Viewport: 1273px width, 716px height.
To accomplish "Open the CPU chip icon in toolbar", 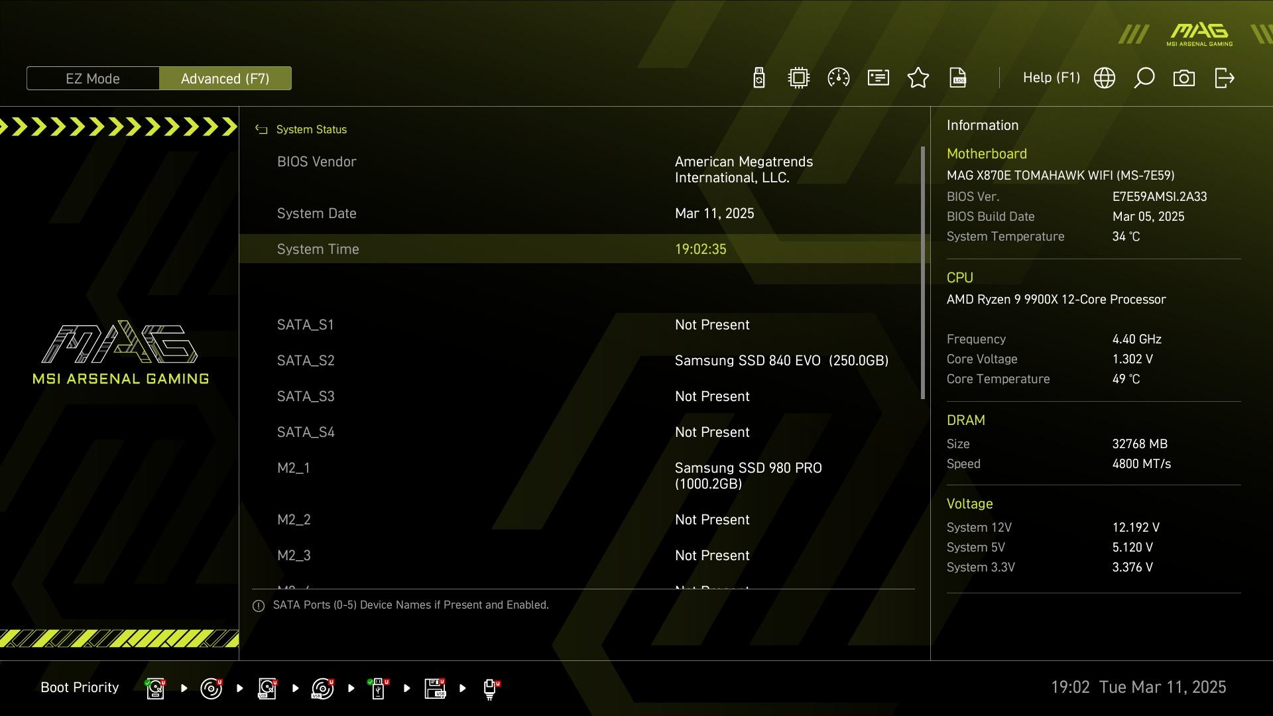I will tap(799, 78).
